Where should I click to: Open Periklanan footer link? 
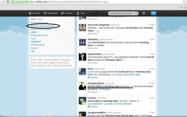point(41,66)
